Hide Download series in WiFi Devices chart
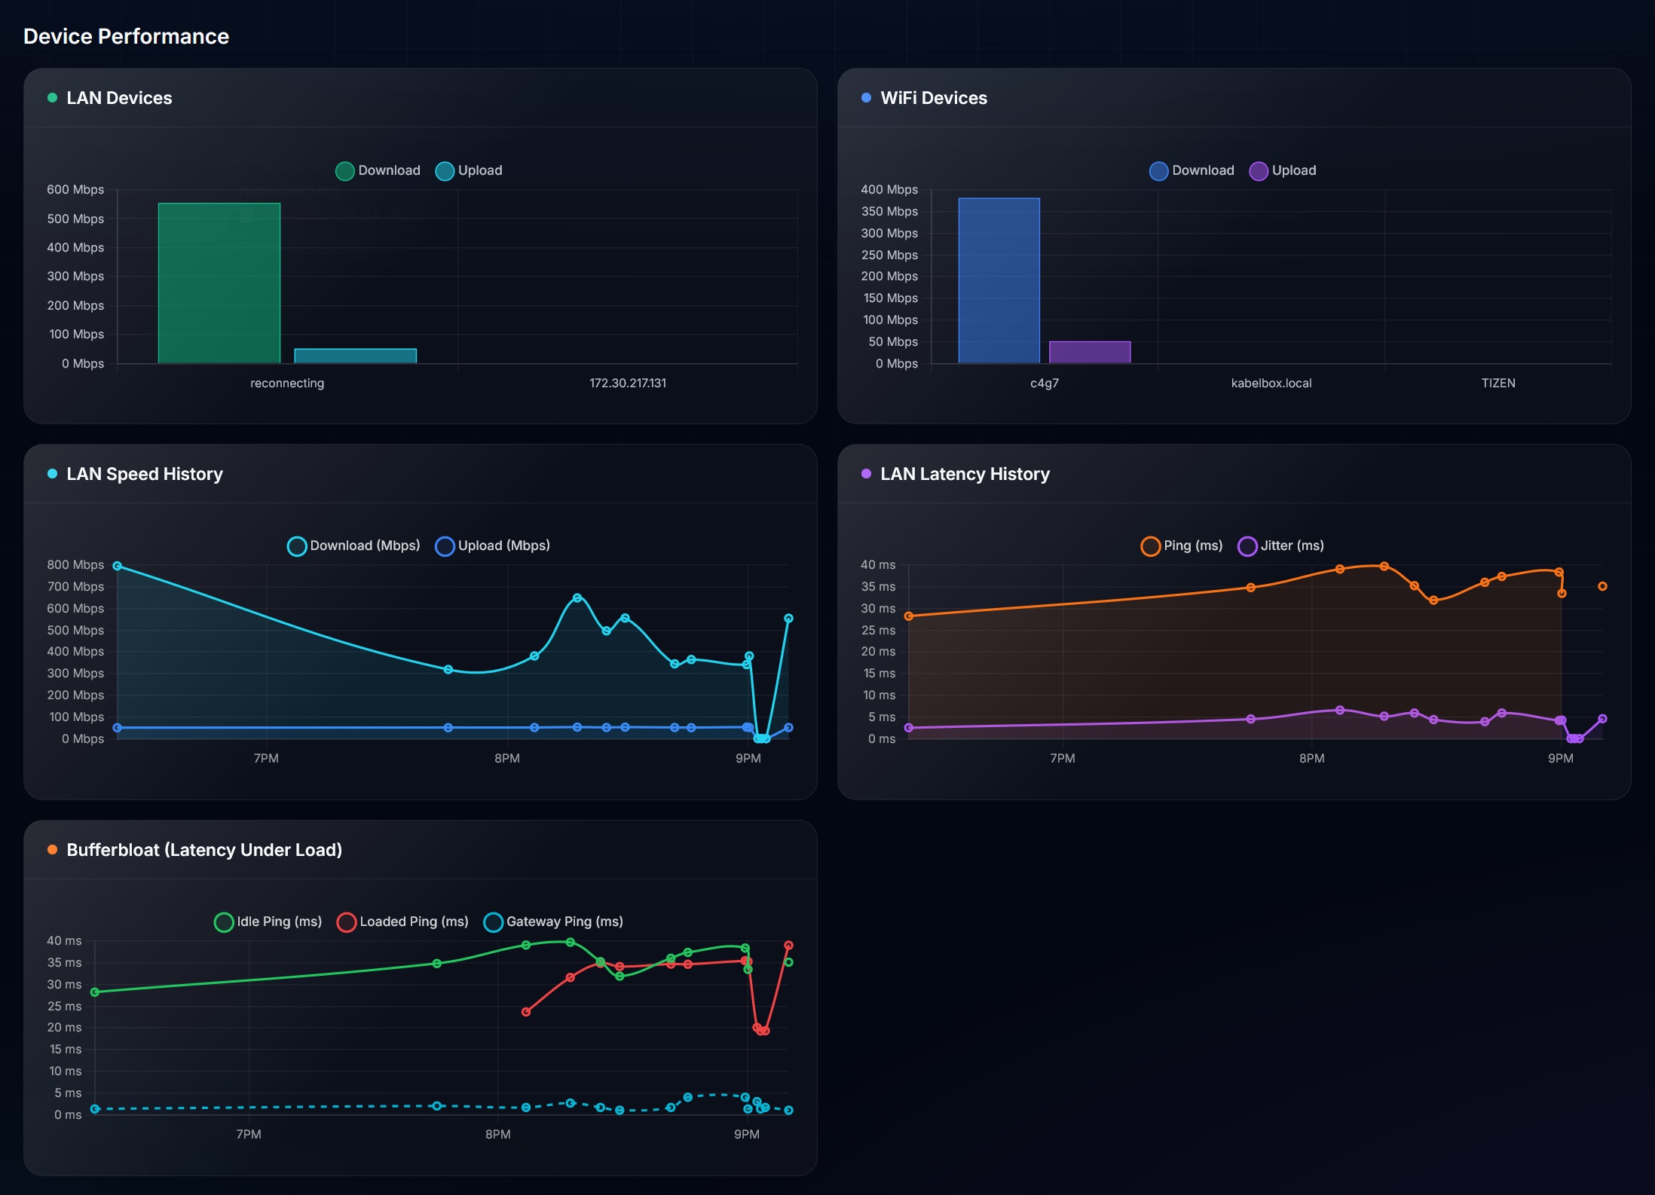Viewport: 1655px width, 1195px height. point(1192,171)
